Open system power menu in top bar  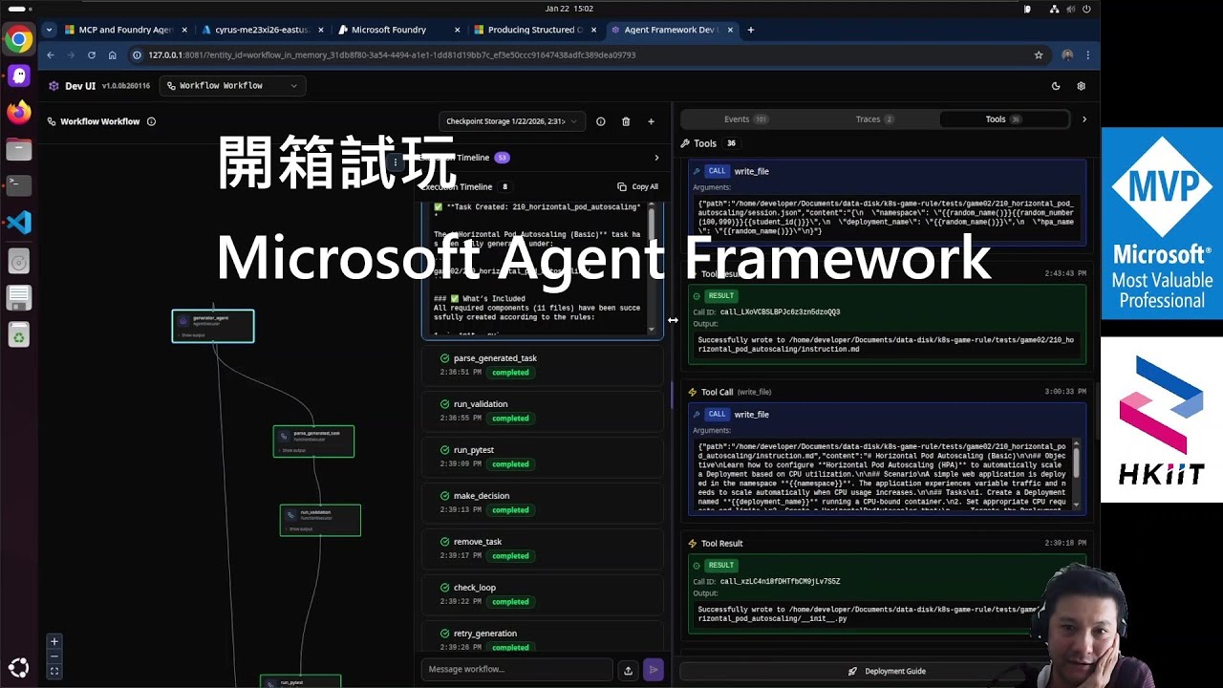click(1086, 9)
